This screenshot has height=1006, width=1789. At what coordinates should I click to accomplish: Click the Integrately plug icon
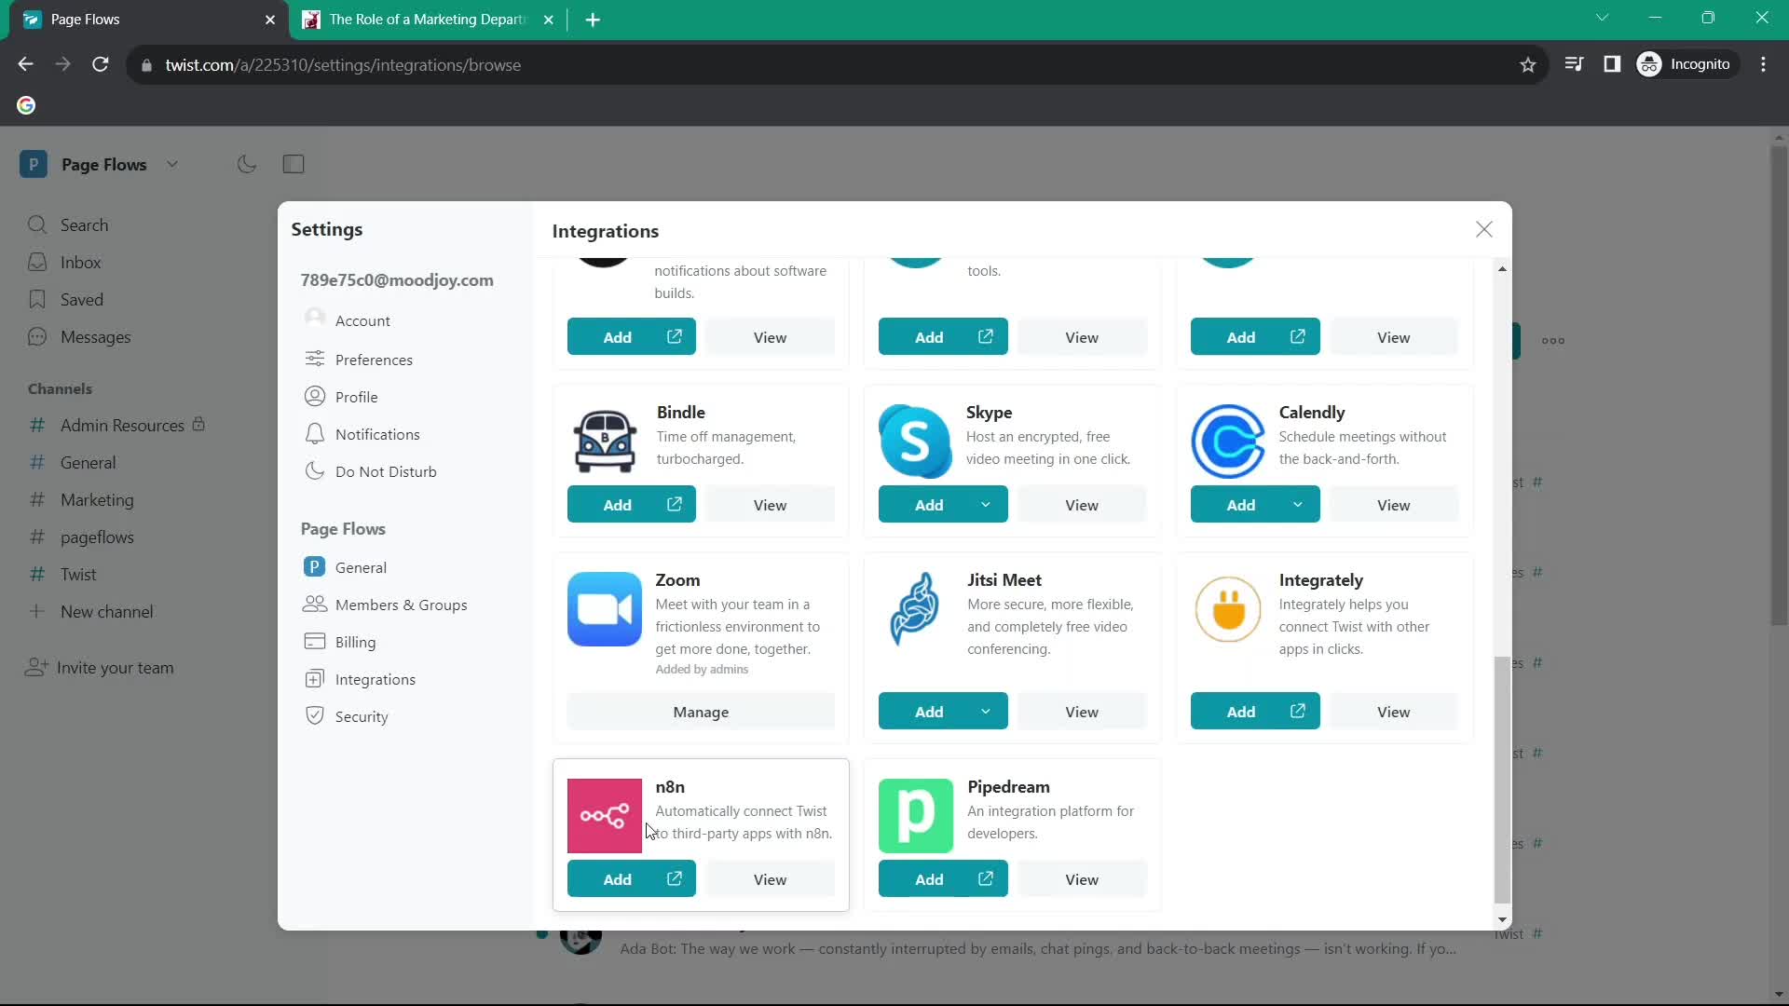coord(1228,609)
